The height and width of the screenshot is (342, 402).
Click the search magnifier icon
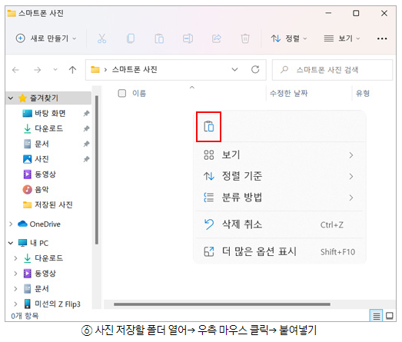pos(284,69)
